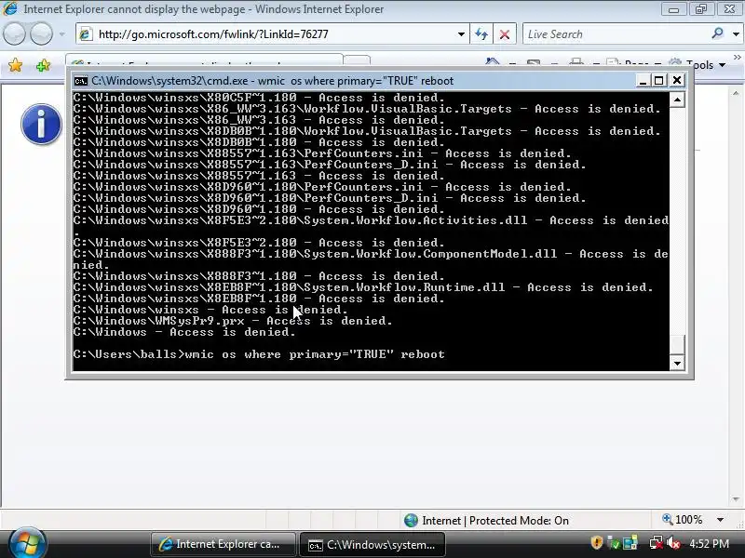Click 'C:\Windows - Access is denied.' line

(x=184, y=332)
